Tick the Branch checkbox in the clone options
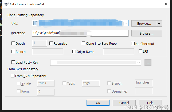 coord(13,51)
